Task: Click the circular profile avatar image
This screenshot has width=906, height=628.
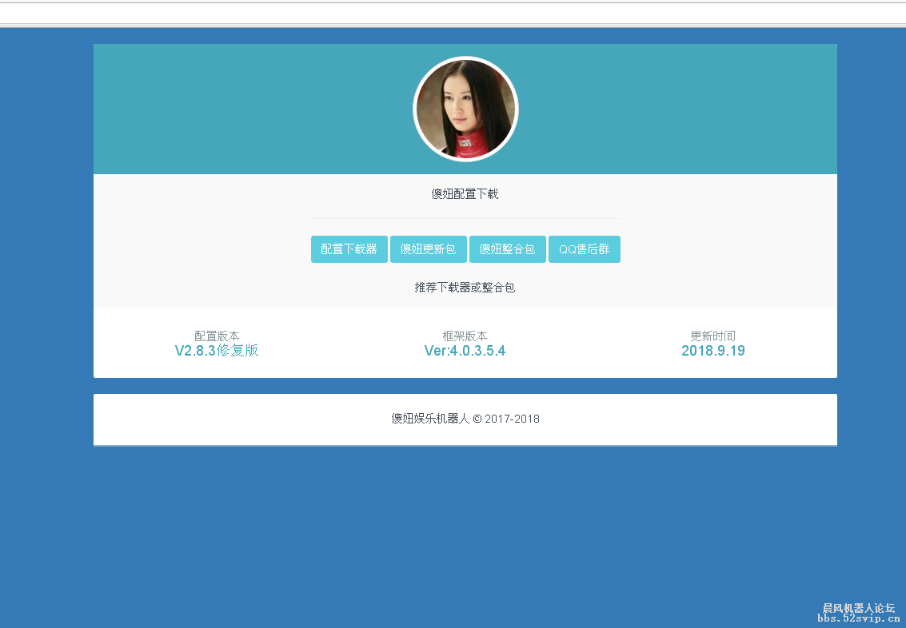Action: (465, 108)
